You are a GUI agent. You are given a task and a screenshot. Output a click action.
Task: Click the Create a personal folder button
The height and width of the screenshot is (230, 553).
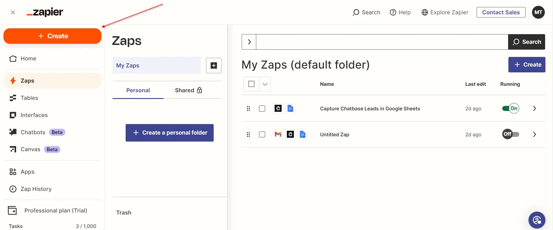tap(170, 133)
